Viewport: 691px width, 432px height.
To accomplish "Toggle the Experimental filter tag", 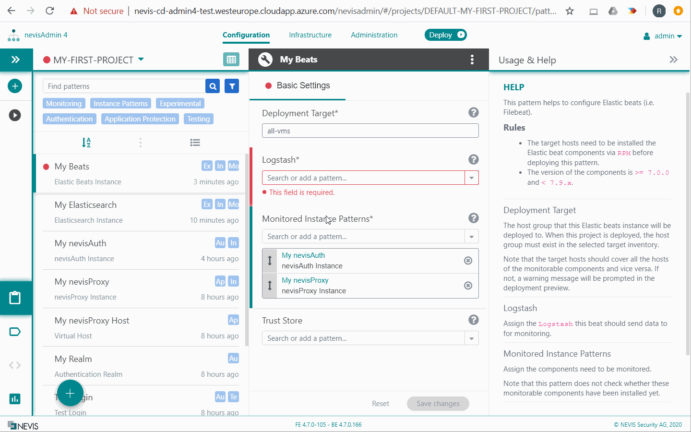I will click(x=180, y=104).
